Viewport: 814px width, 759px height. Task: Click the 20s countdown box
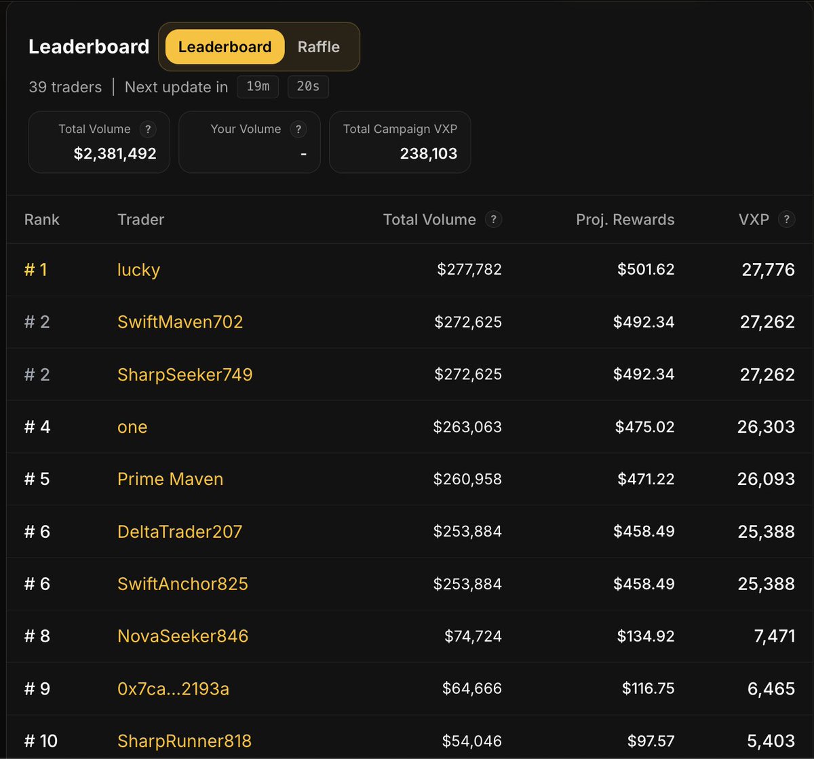pyautogui.click(x=308, y=87)
